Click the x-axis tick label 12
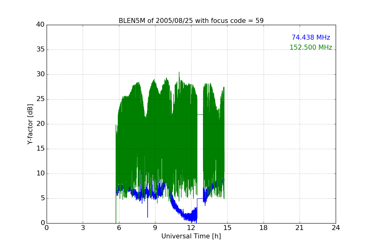 191,228
